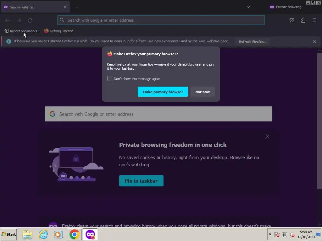Switch to Google Chrome in taskbar

74,234
